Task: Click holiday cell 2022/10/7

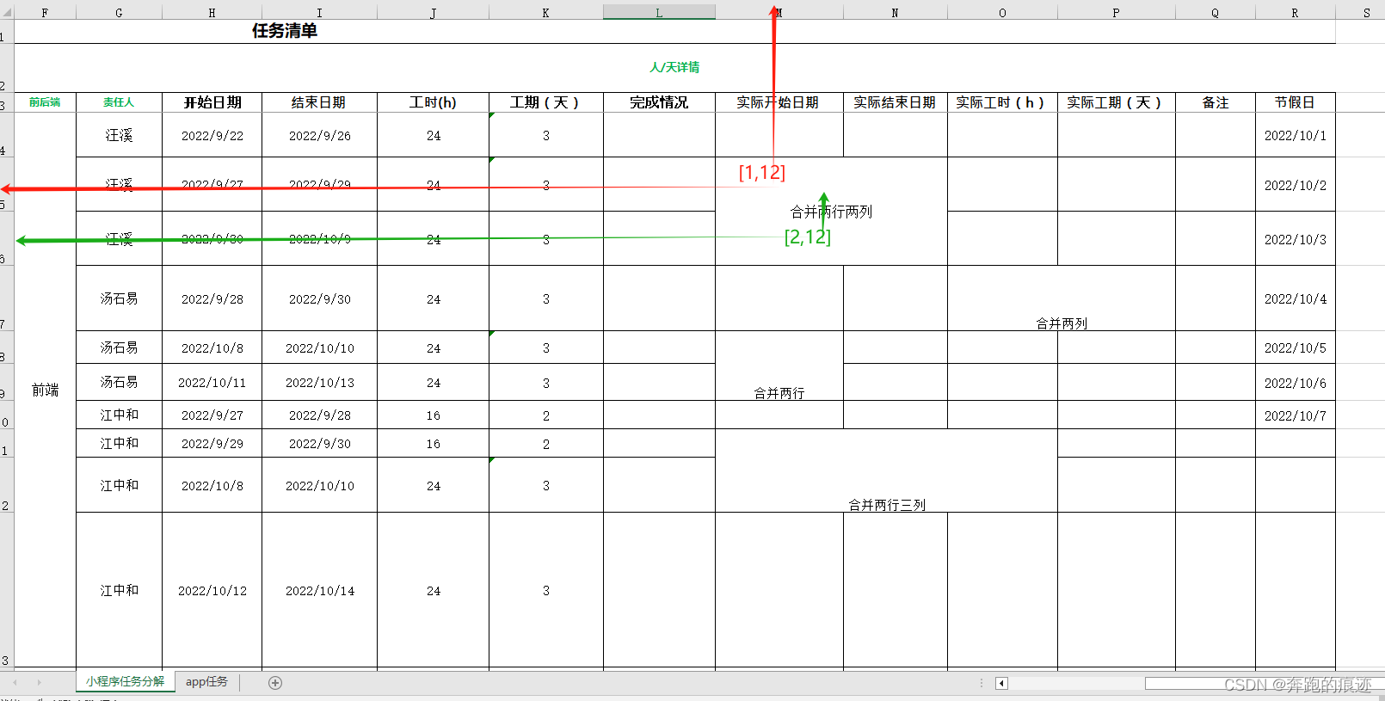Action: point(1295,415)
